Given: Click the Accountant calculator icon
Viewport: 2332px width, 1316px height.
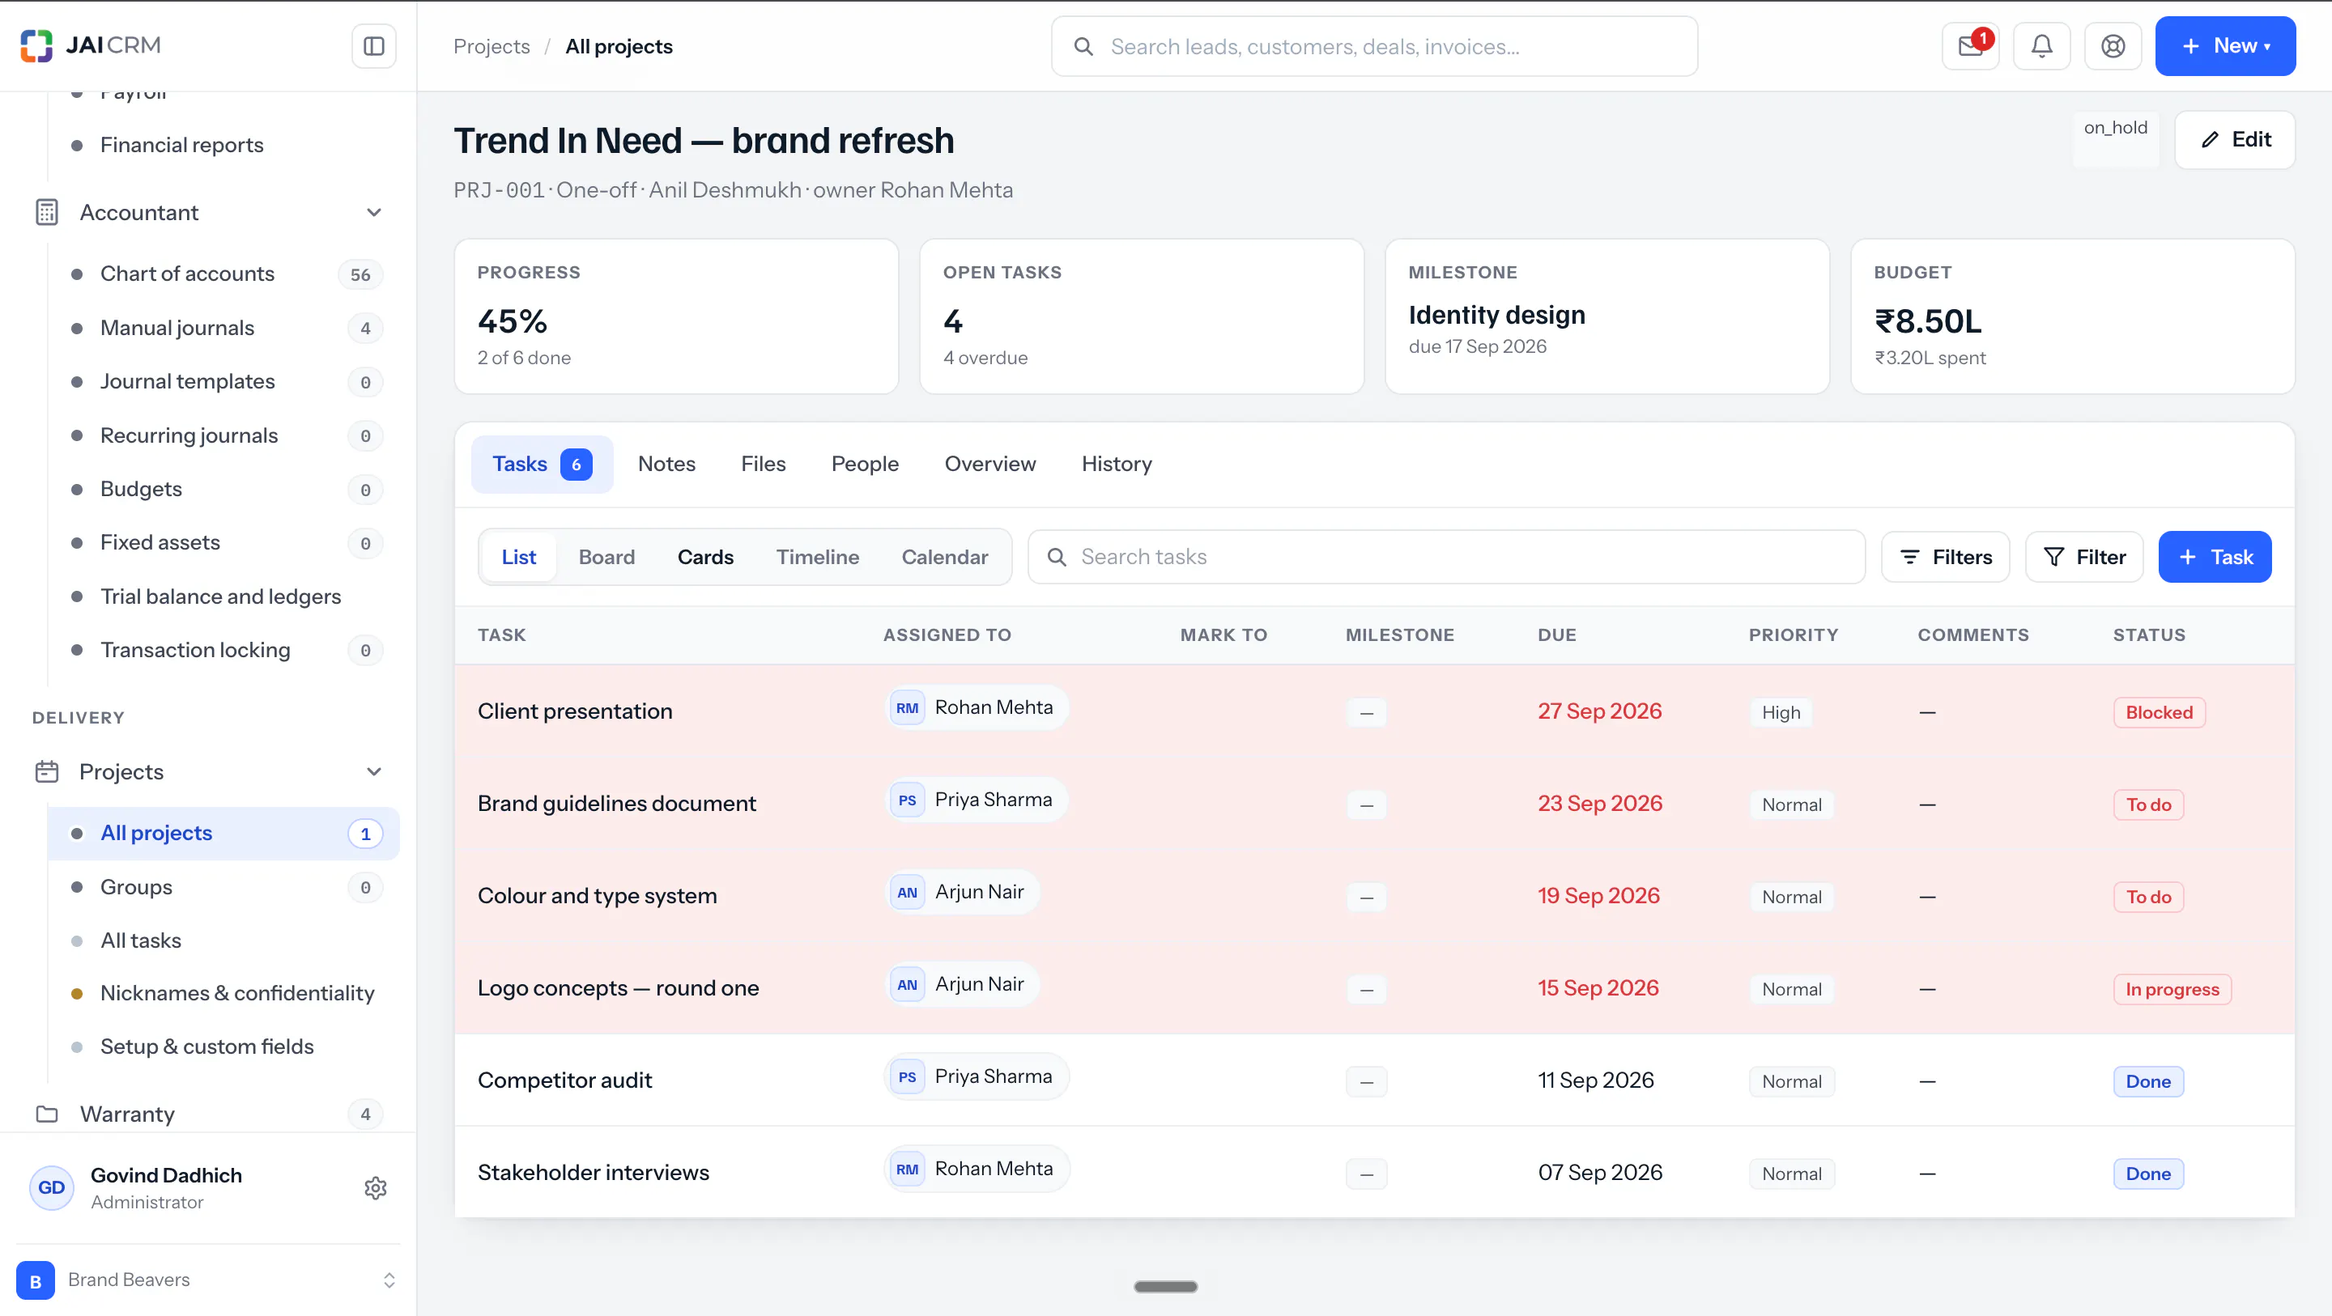Looking at the screenshot, I should (46, 212).
